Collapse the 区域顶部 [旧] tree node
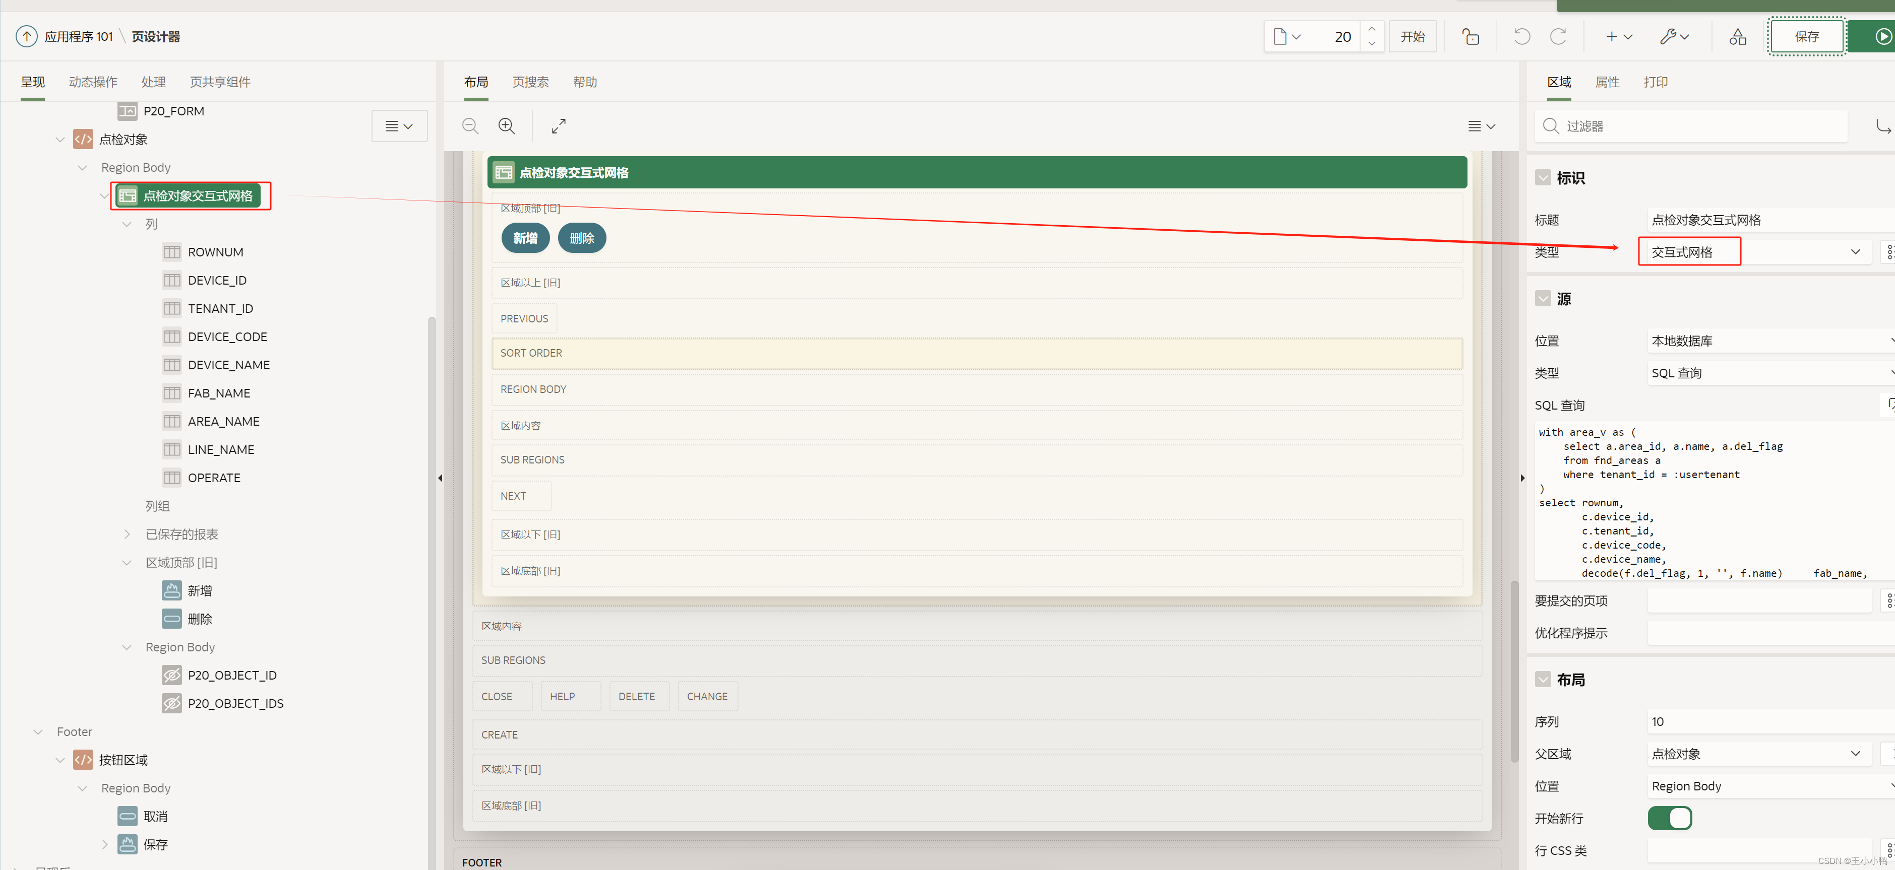The image size is (1895, 870). tap(127, 563)
